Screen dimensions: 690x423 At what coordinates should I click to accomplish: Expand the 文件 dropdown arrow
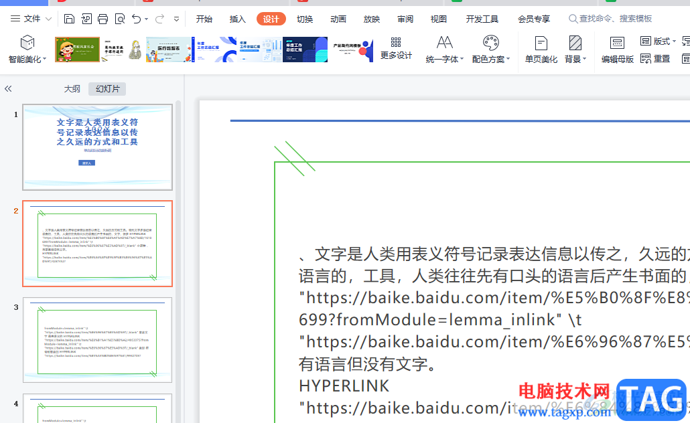pyautogui.click(x=48, y=19)
